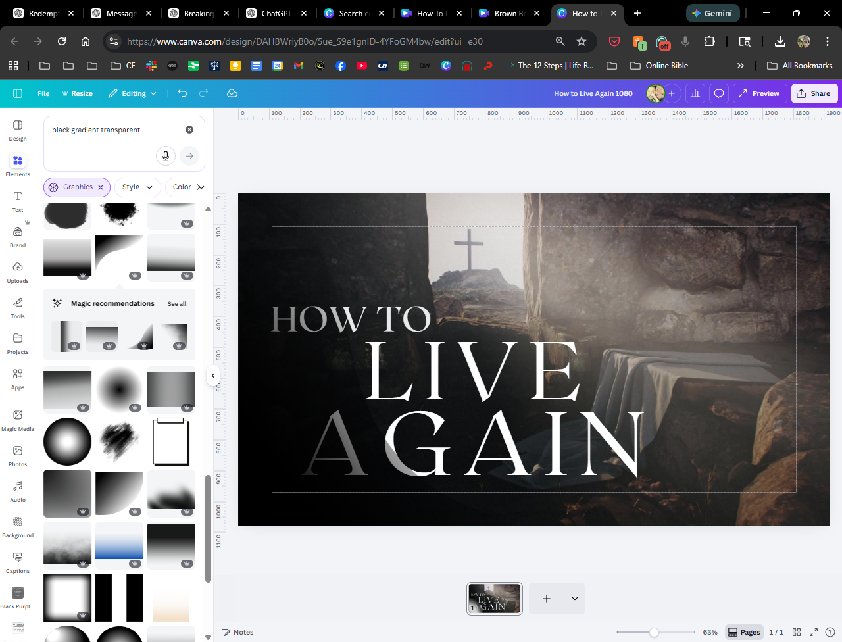Click See all magic recommendations

click(x=177, y=304)
